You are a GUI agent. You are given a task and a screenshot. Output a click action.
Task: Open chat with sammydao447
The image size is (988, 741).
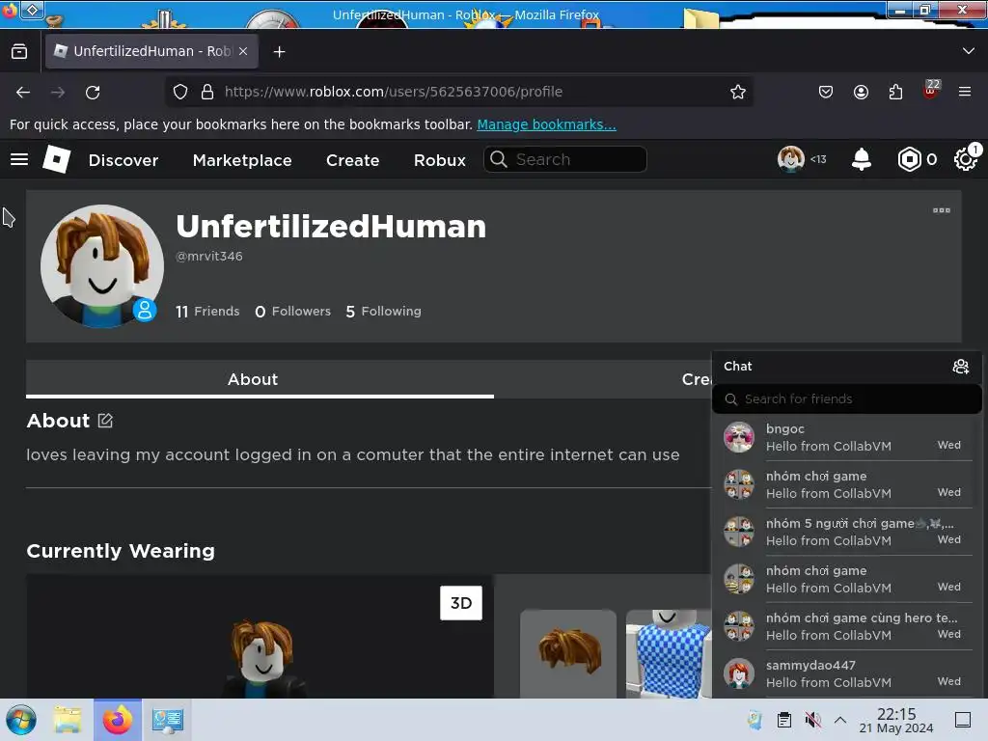click(847, 673)
